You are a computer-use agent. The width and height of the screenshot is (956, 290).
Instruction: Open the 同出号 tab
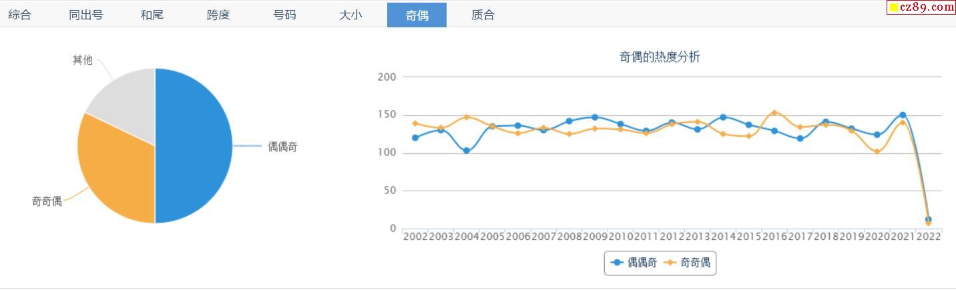point(85,15)
